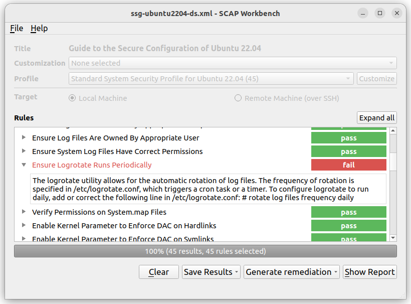Viewport: 411px width, 304px height.
Task: Click the rules scrollbar up arrow
Action: [x=393, y=130]
